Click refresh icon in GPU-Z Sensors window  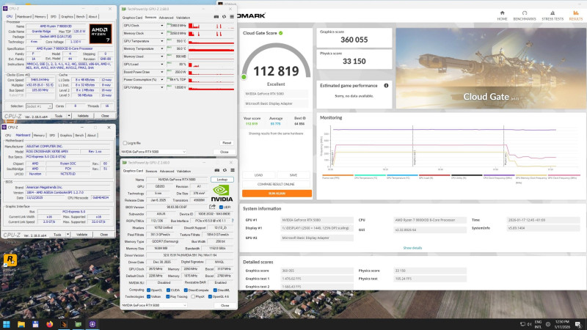coord(224,17)
